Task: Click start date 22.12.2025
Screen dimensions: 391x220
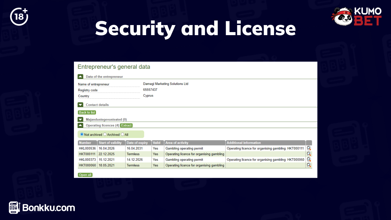Action: point(107,154)
